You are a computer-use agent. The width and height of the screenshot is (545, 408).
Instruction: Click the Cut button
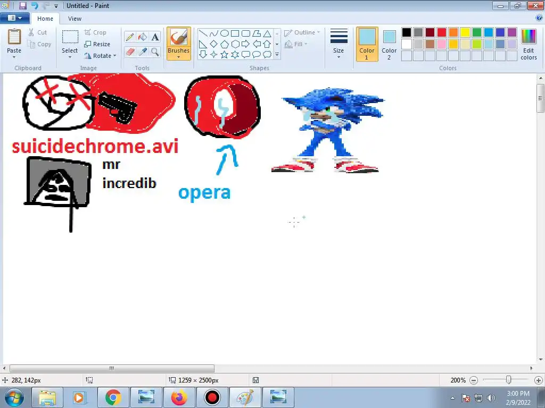[38, 32]
